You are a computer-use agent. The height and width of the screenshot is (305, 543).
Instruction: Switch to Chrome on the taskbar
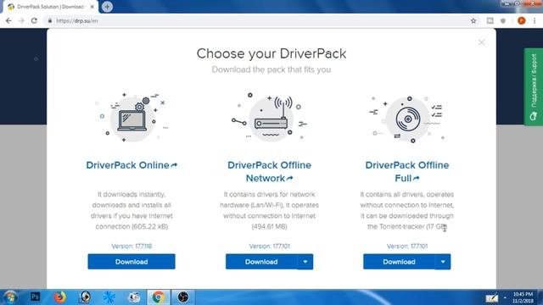click(x=159, y=297)
